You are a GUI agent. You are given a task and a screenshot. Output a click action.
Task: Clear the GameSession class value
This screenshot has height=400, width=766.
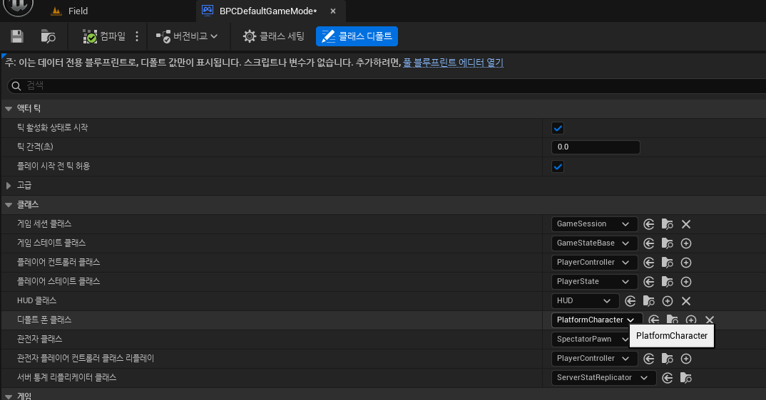click(x=686, y=224)
